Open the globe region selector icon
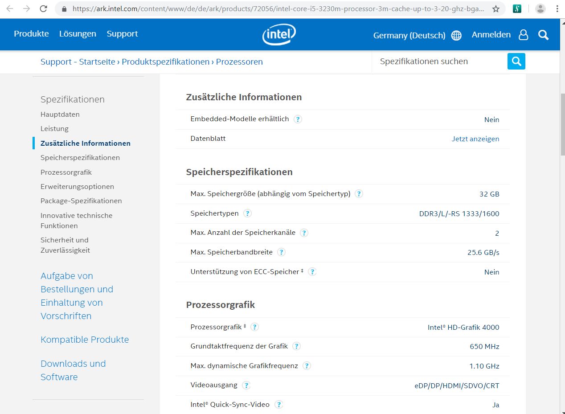The width and height of the screenshot is (565, 414). pos(456,36)
